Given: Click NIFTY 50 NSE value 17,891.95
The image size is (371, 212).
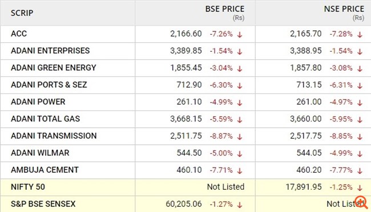Looking at the screenshot, I should pos(304,187).
